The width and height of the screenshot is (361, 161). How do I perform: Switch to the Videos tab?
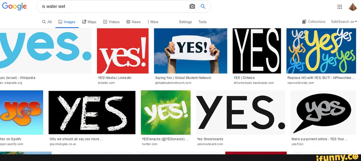(x=111, y=22)
